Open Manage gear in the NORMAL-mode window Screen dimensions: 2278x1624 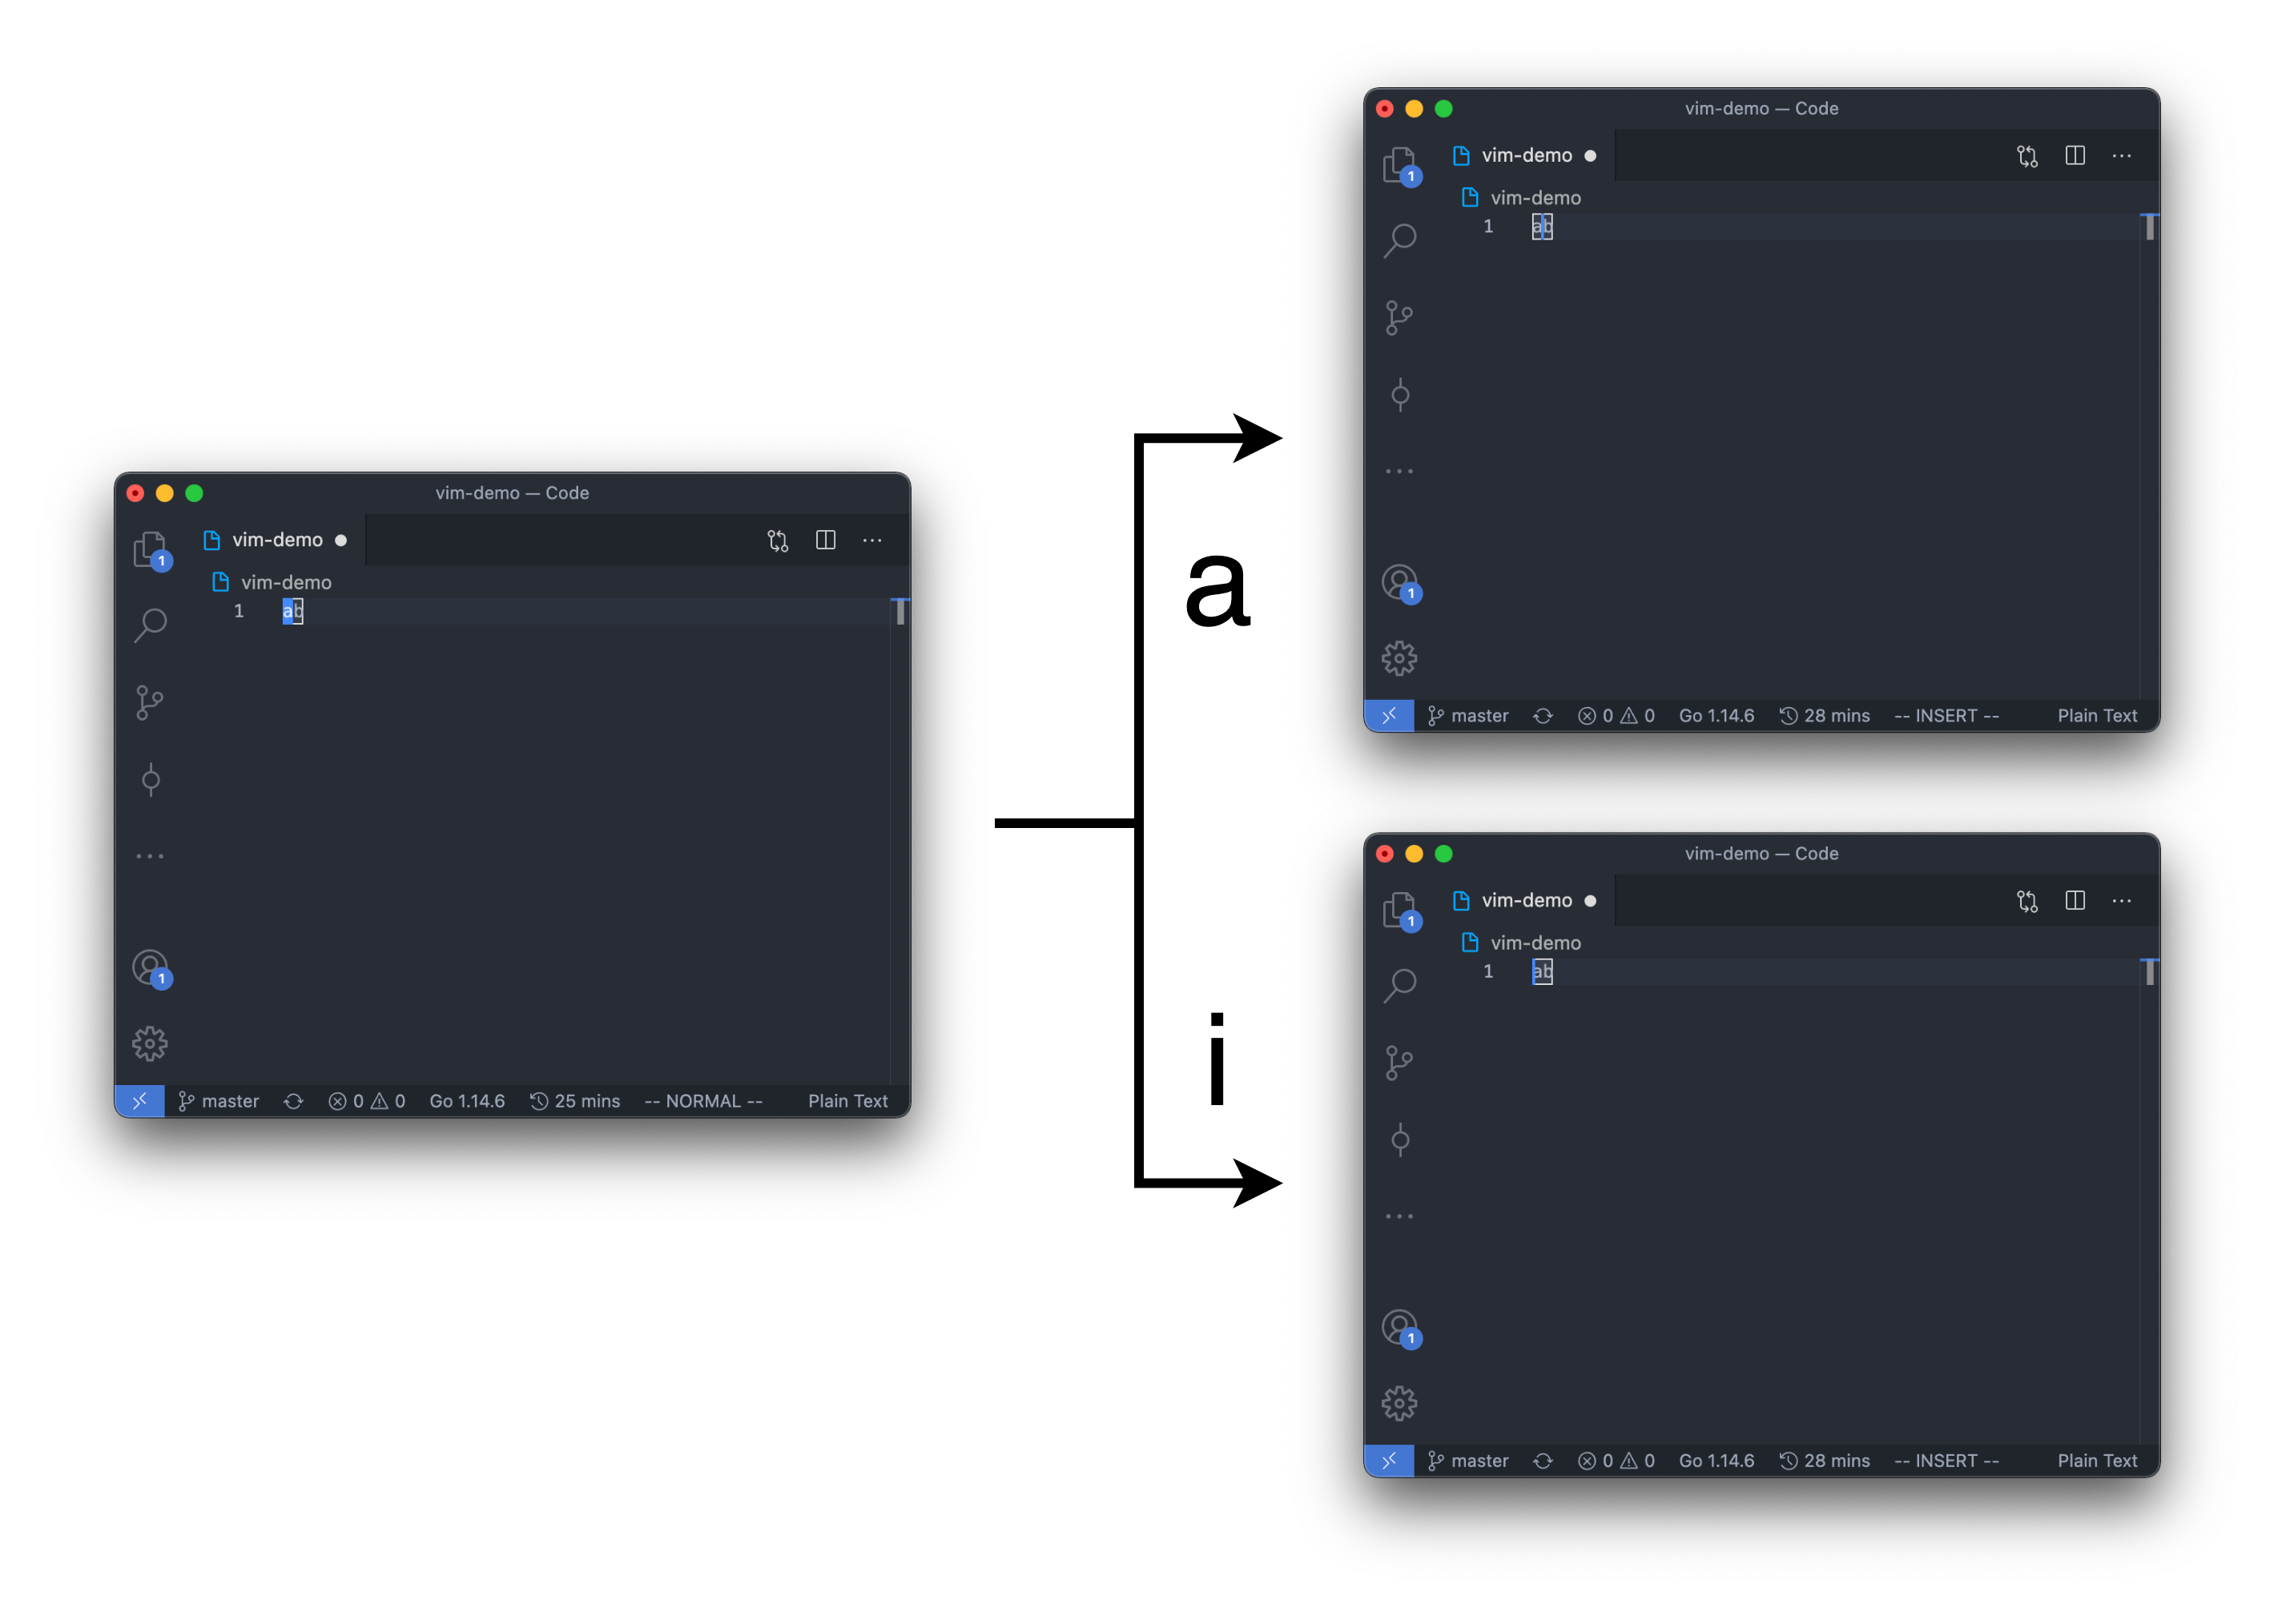pos(150,1044)
